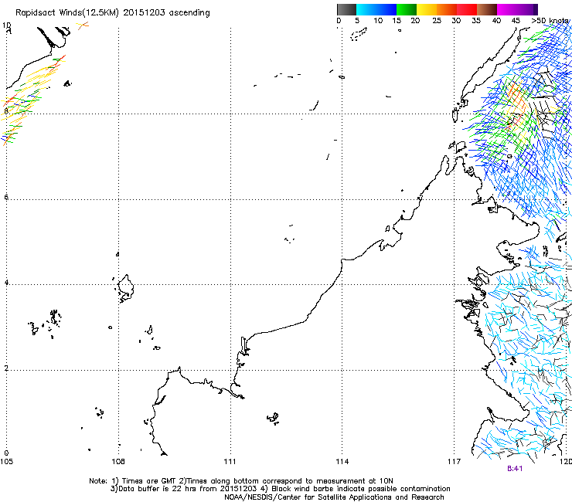
Task: Click the latitude '2' axis label
Action: (6, 368)
